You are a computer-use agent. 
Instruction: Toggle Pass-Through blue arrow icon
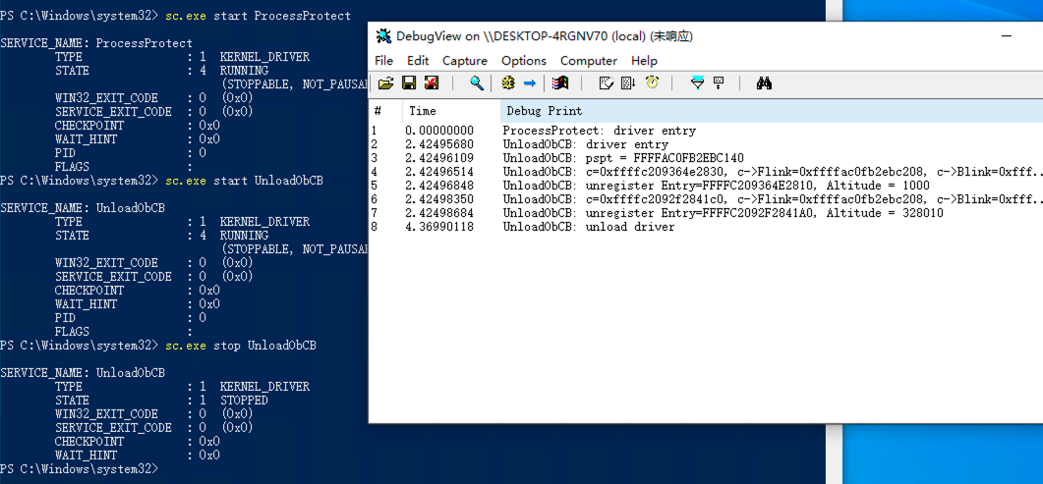pos(530,83)
